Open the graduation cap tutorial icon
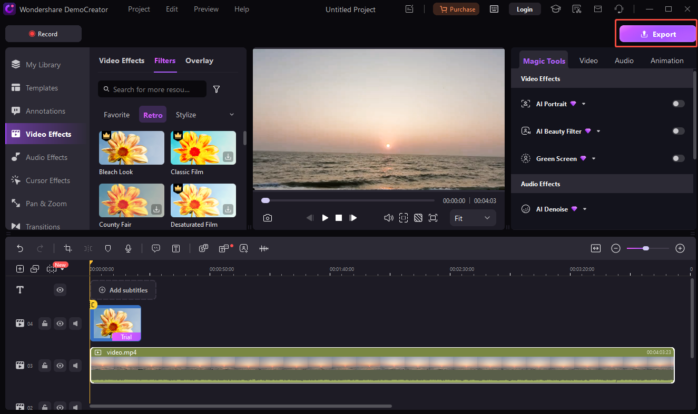Screen dimensions: 698x414 tap(556, 9)
